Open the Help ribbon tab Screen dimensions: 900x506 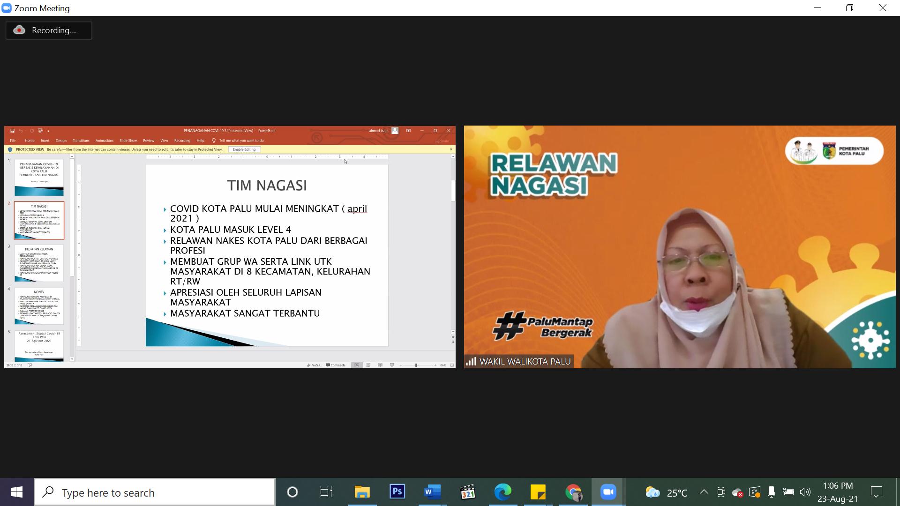pos(201,141)
